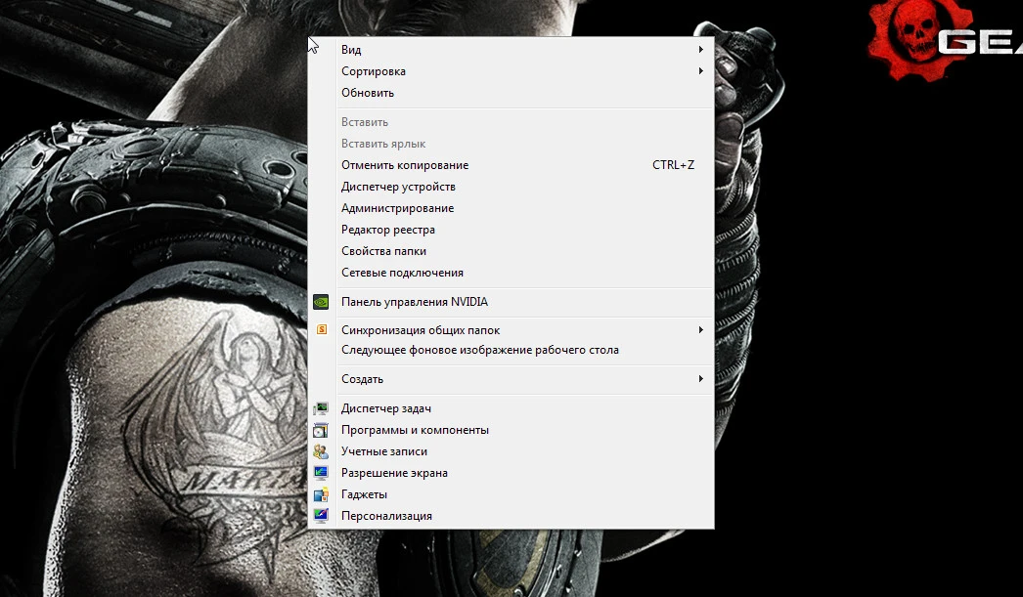Open Персонализация
Screen dimensions: 1023x597
(x=511, y=516)
